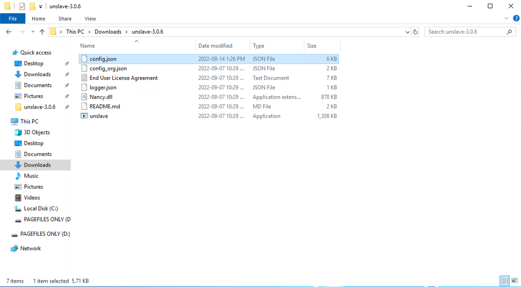Select the README.md file

pos(105,107)
